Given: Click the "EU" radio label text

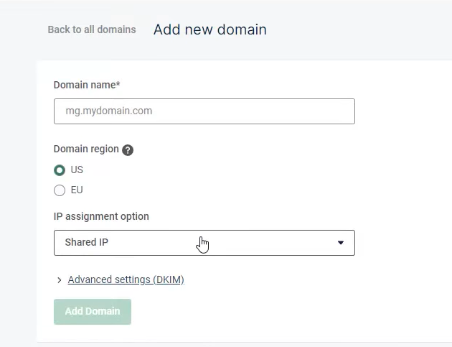Looking at the screenshot, I should coord(77,190).
